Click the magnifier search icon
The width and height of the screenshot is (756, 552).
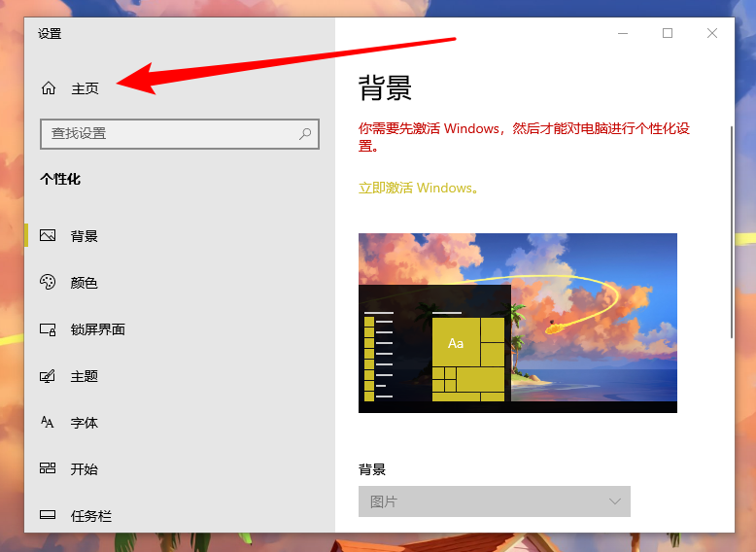point(305,133)
